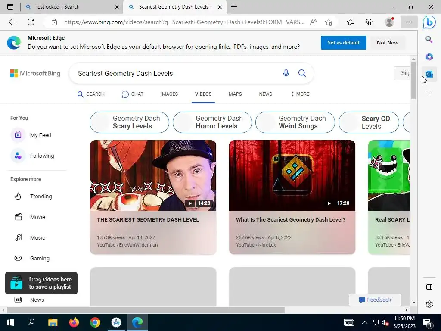This screenshot has width=441, height=331.
Task: Open Music category
Action: (30, 238)
